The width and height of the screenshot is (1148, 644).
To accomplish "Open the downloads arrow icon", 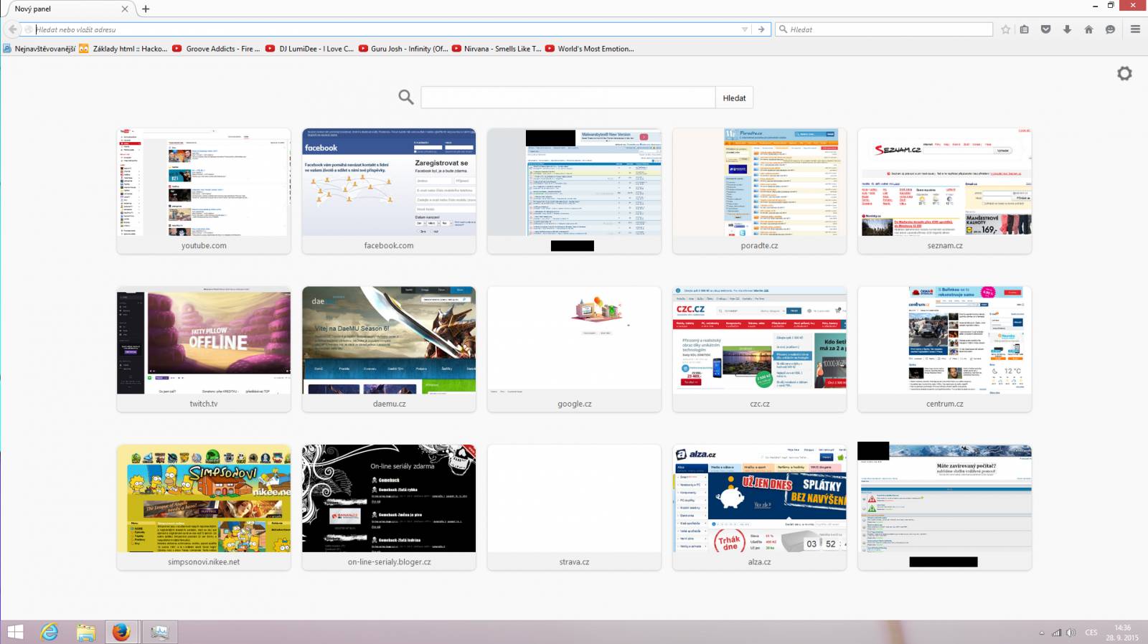I will [1067, 29].
